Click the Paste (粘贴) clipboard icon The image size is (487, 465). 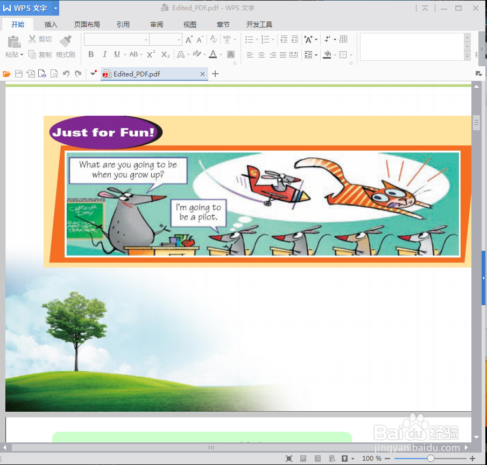[15, 42]
